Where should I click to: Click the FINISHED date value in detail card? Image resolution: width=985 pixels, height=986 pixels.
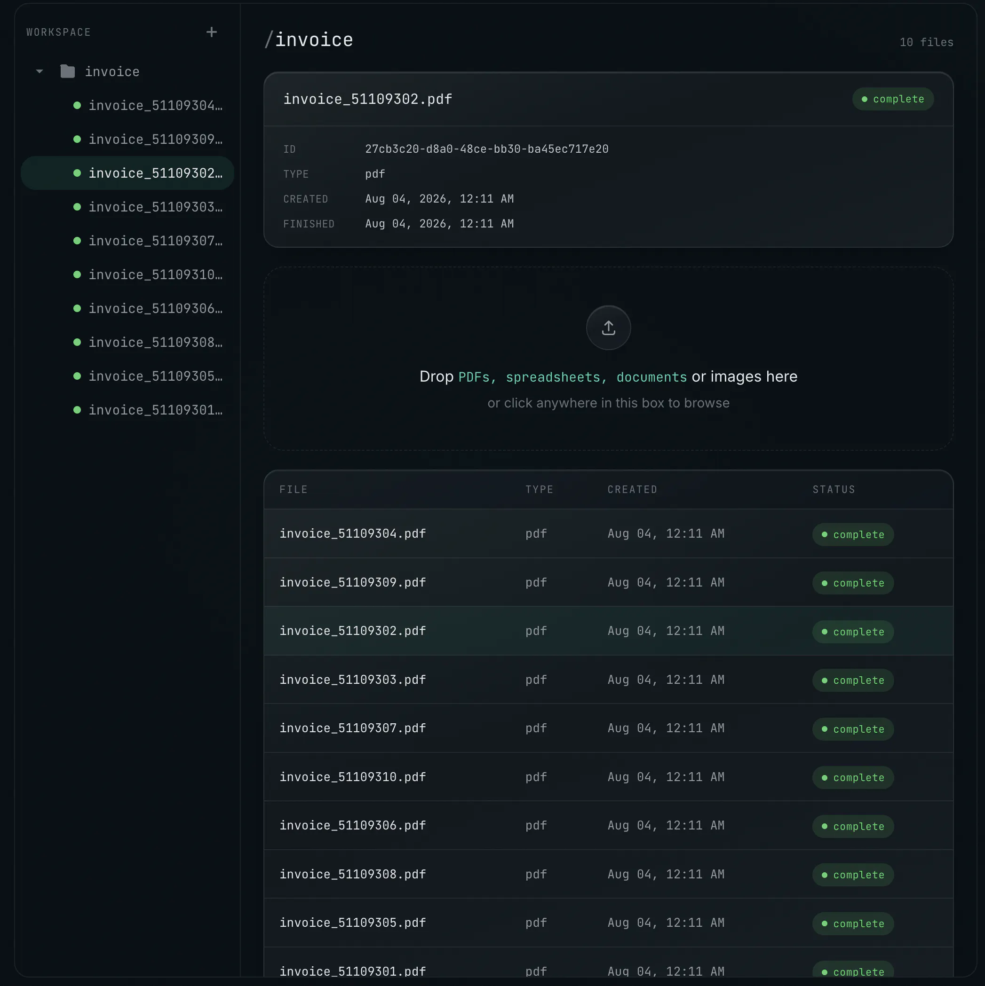coord(439,224)
